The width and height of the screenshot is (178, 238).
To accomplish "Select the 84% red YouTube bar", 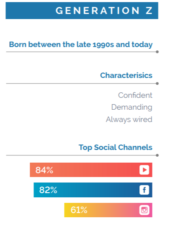I will point(91,170).
